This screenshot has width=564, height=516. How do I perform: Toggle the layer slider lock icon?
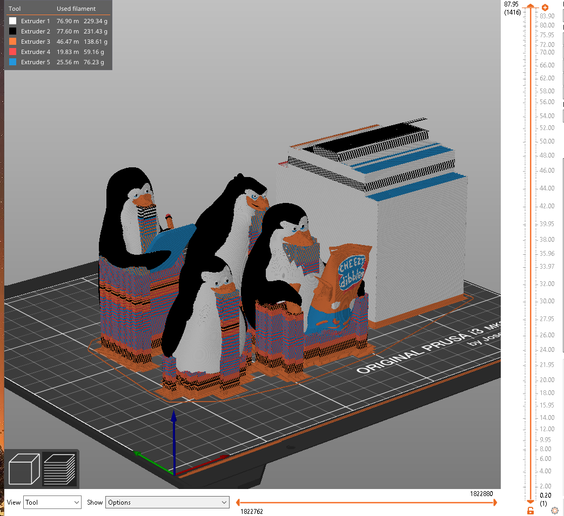(530, 511)
